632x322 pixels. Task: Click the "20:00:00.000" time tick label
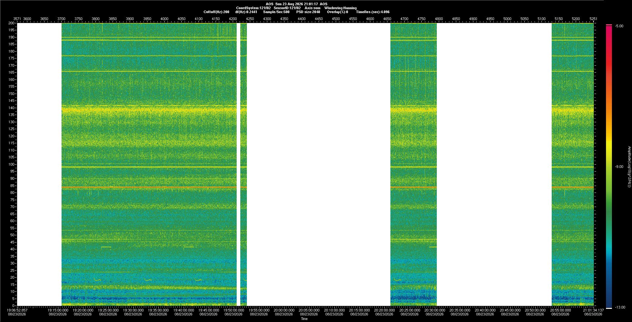(284, 310)
